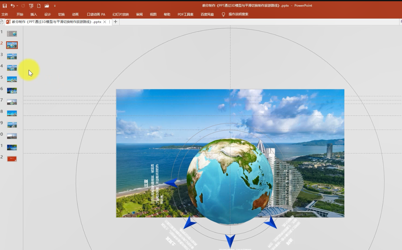Select the bottom center blue arrow shape
Viewport: 402px width, 250px height.
230,241
